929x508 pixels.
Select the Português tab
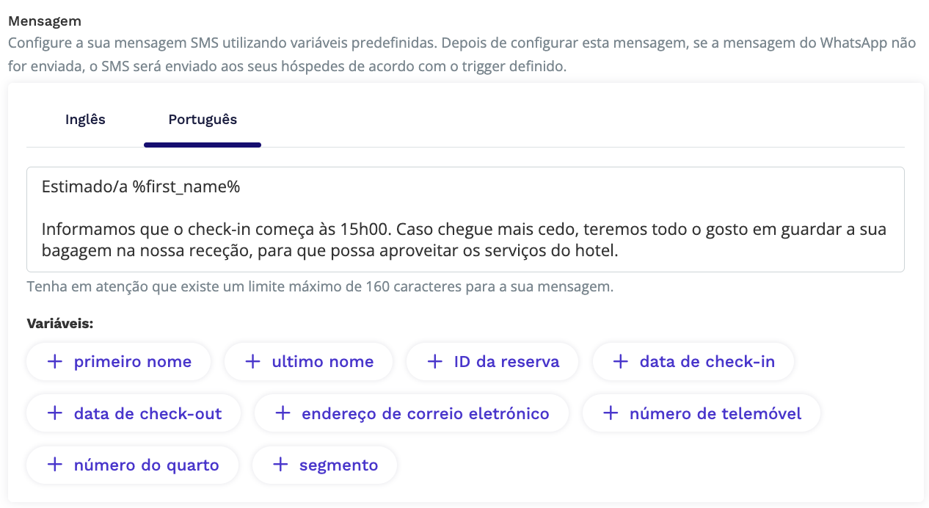click(203, 120)
